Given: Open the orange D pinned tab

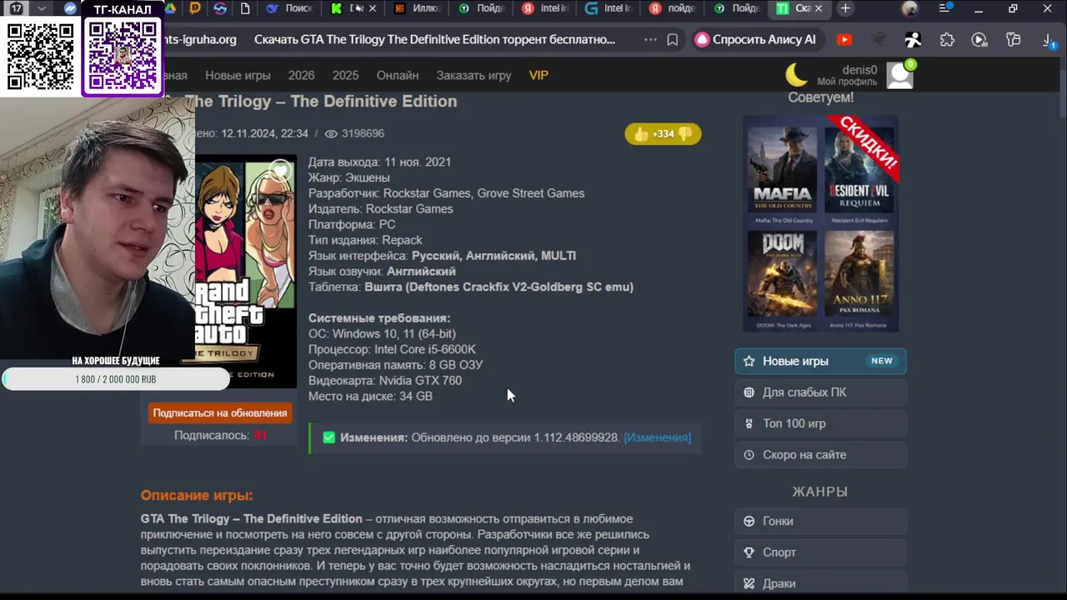Looking at the screenshot, I should click(195, 8).
